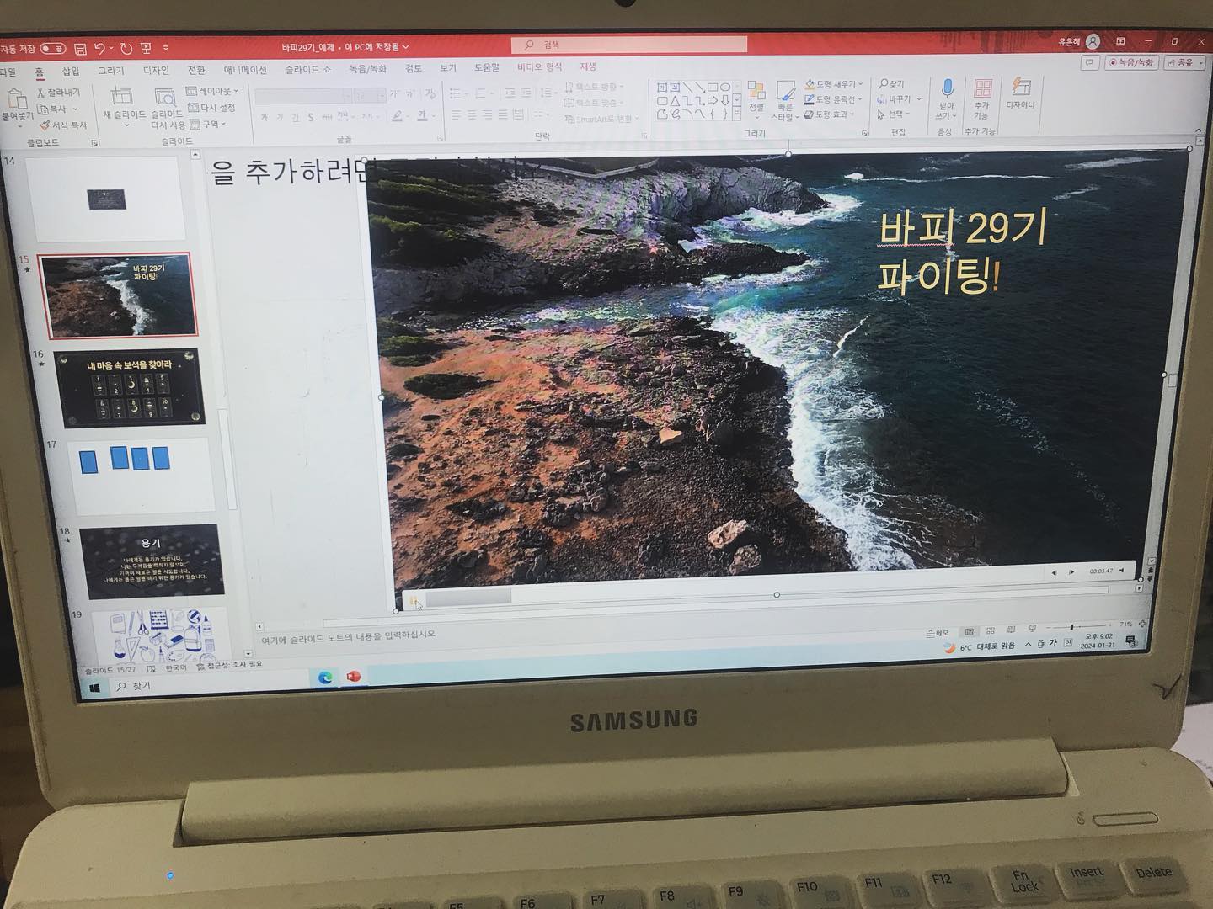
Task: Switch to normal view in status bar
Action: 970,630
